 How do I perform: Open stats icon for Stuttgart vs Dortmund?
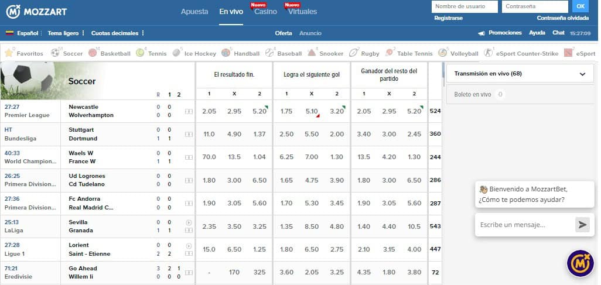pyautogui.click(x=189, y=135)
